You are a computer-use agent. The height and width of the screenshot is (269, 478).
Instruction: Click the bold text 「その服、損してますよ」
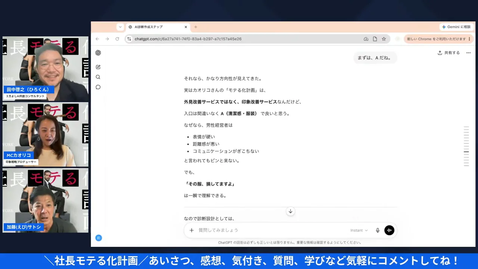tap(209, 184)
